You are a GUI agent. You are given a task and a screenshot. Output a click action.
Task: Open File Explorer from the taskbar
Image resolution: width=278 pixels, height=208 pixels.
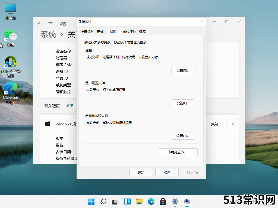pyautogui.click(x=139, y=201)
